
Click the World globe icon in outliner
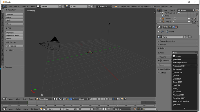(163, 16)
